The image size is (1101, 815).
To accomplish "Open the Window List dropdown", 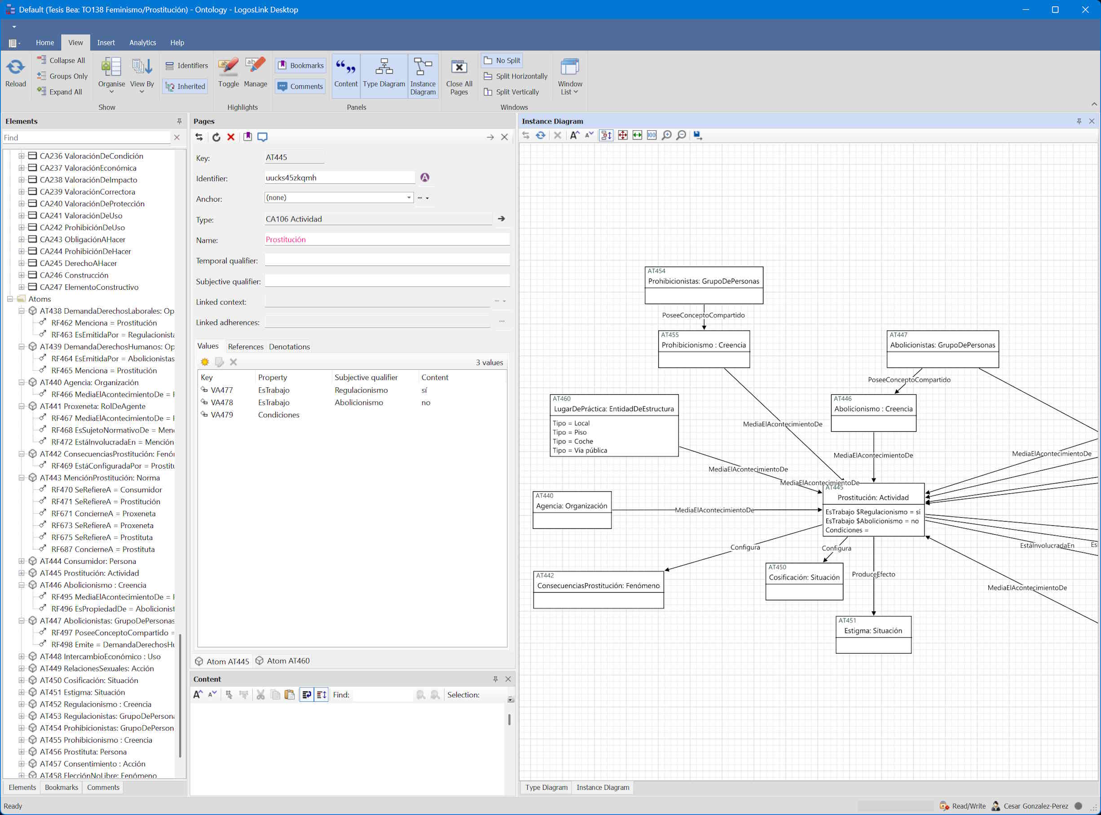I will click(x=570, y=76).
